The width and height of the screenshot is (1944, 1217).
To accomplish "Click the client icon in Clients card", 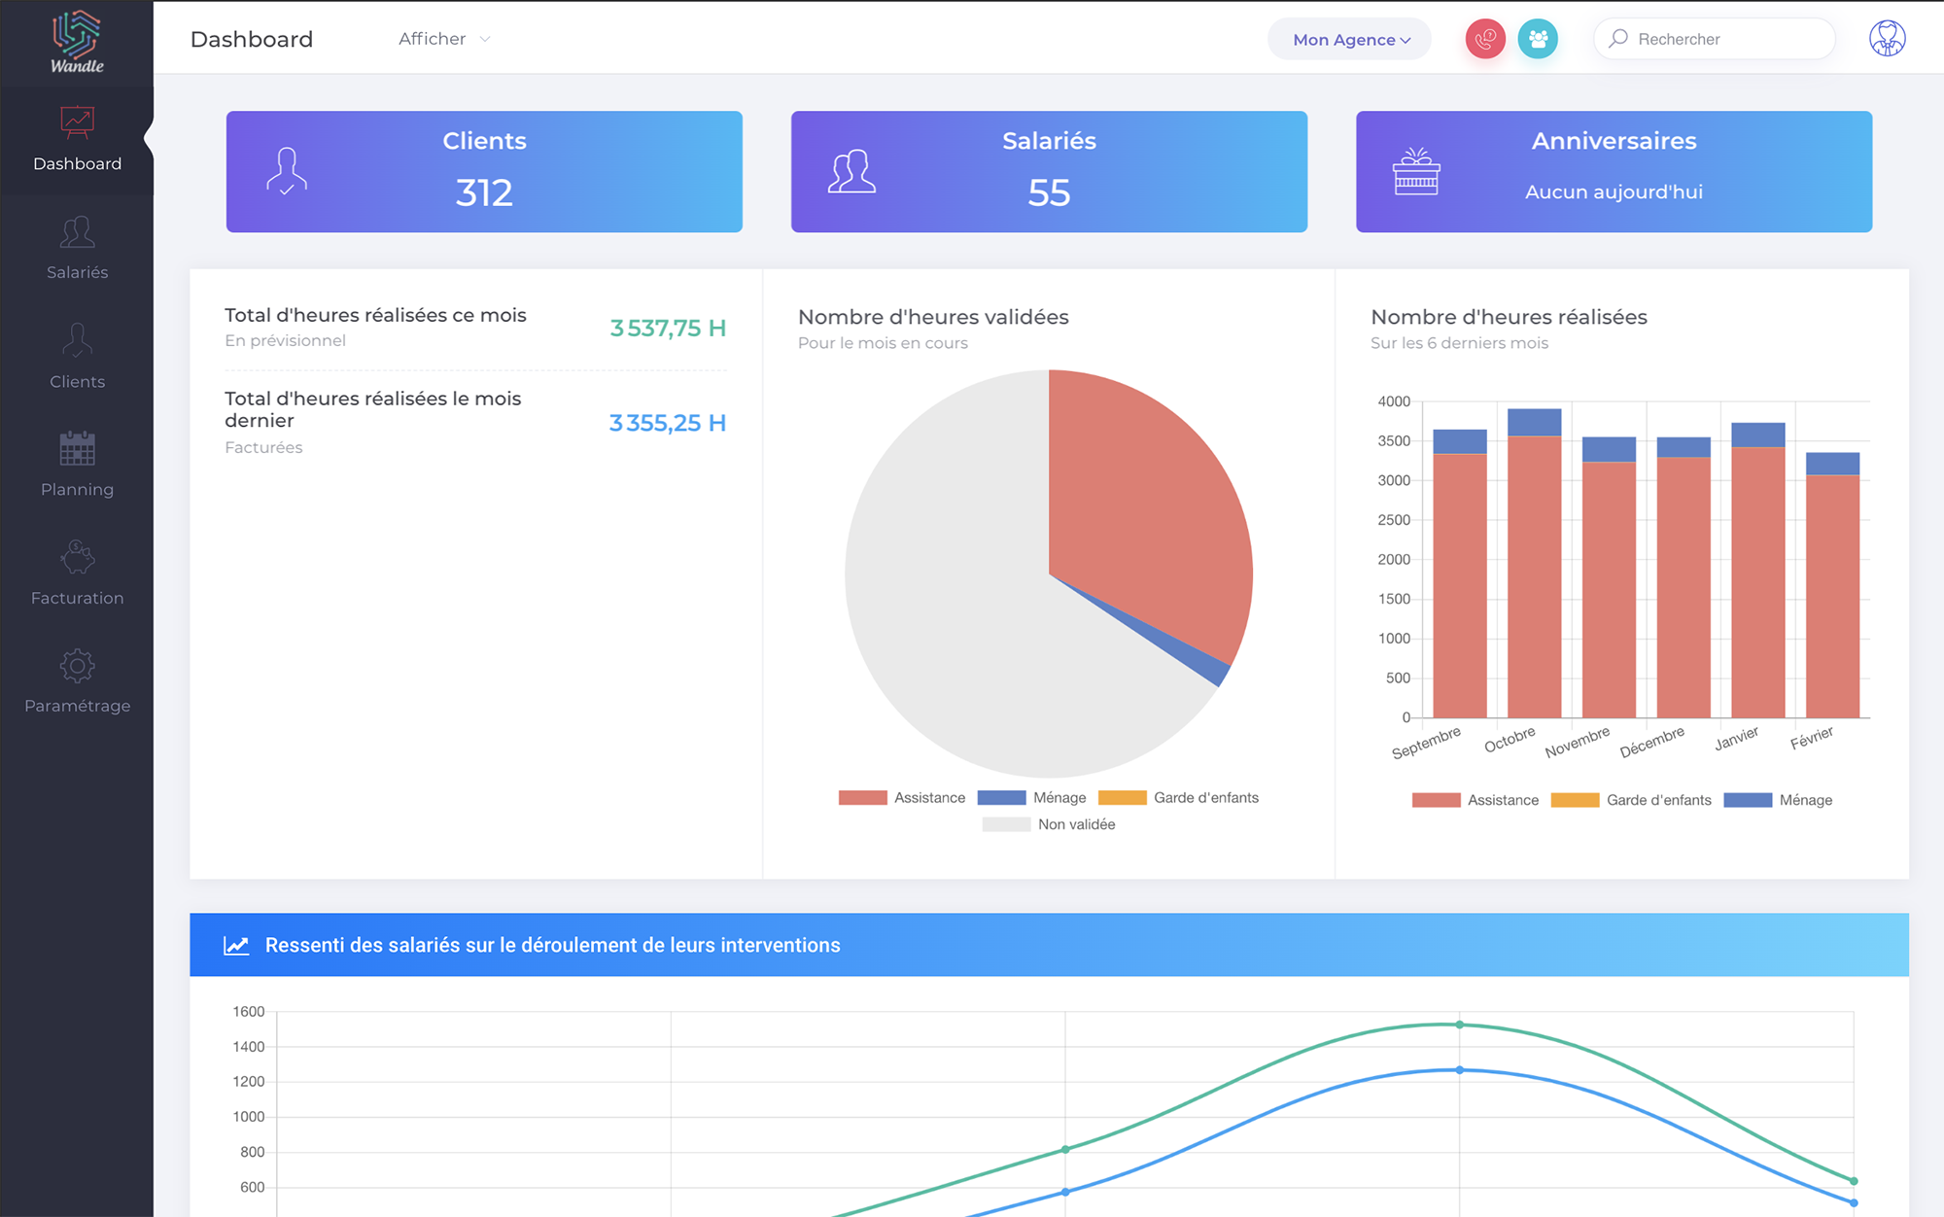I will [287, 171].
